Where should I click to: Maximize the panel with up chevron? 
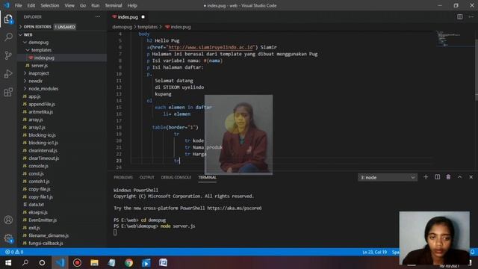[460, 177]
